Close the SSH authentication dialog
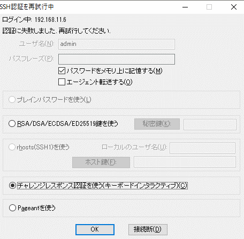Viewport: 244px width, 239px height. [x=234, y=7]
